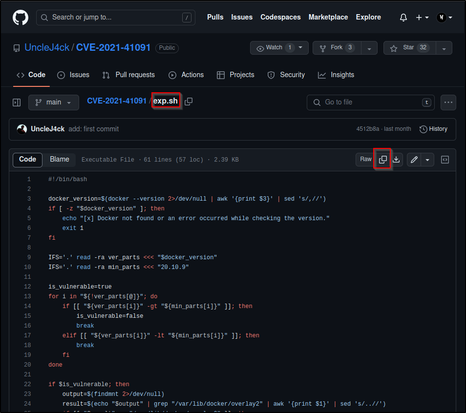View file History
The width and height of the screenshot is (466, 413).
tap(433, 129)
